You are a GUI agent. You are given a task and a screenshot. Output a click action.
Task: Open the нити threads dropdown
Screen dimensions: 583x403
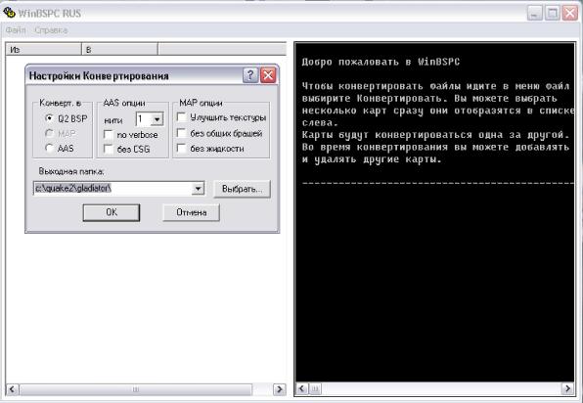point(157,119)
